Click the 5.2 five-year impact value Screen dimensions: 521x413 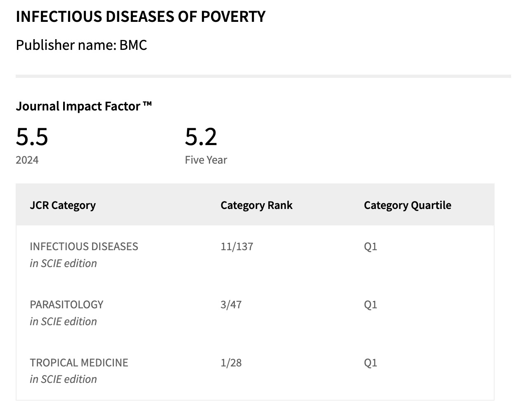(x=201, y=137)
